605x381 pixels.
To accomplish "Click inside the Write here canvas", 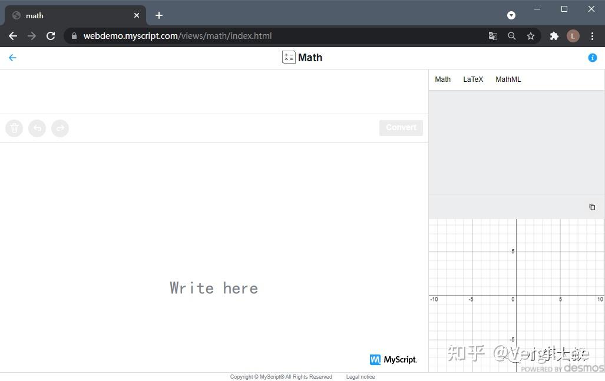I will point(213,287).
